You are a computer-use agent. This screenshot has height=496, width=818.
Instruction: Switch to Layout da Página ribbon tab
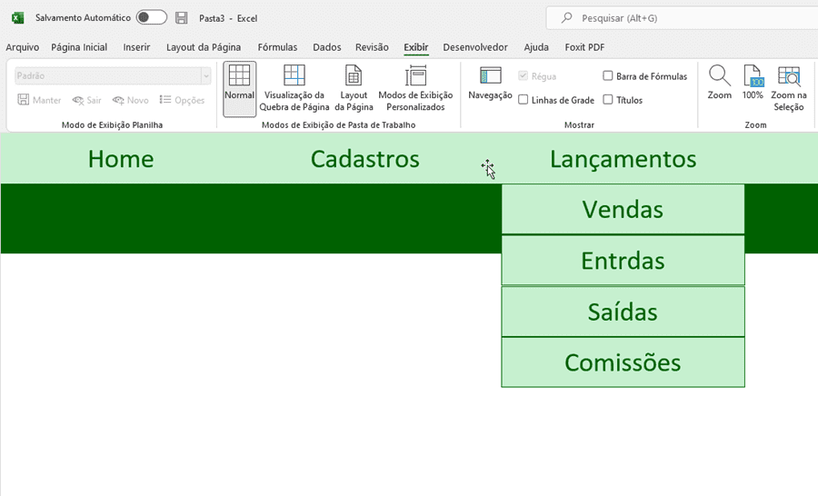pyautogui.click(x=204, y=47)
